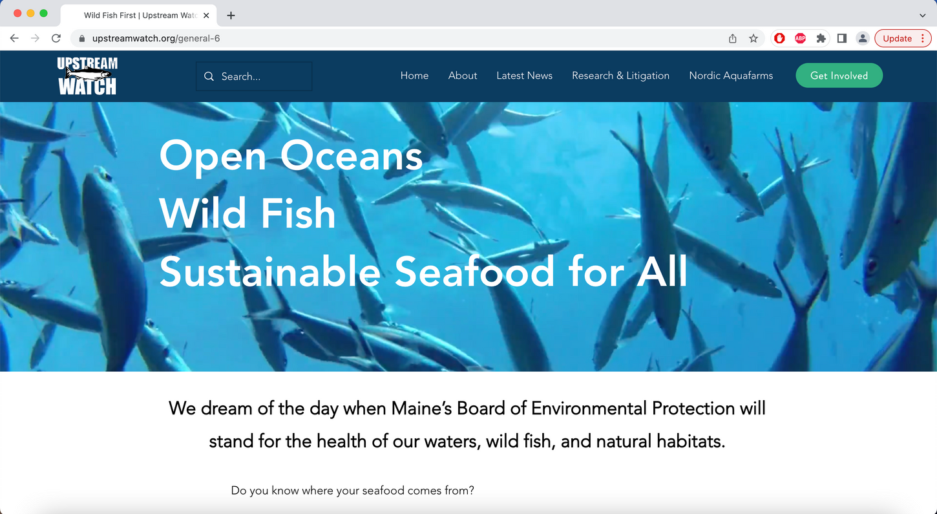The height and width of the screenshot is (514, 937).
Task: View site information via the lock icon
Action: coord(81,38)
